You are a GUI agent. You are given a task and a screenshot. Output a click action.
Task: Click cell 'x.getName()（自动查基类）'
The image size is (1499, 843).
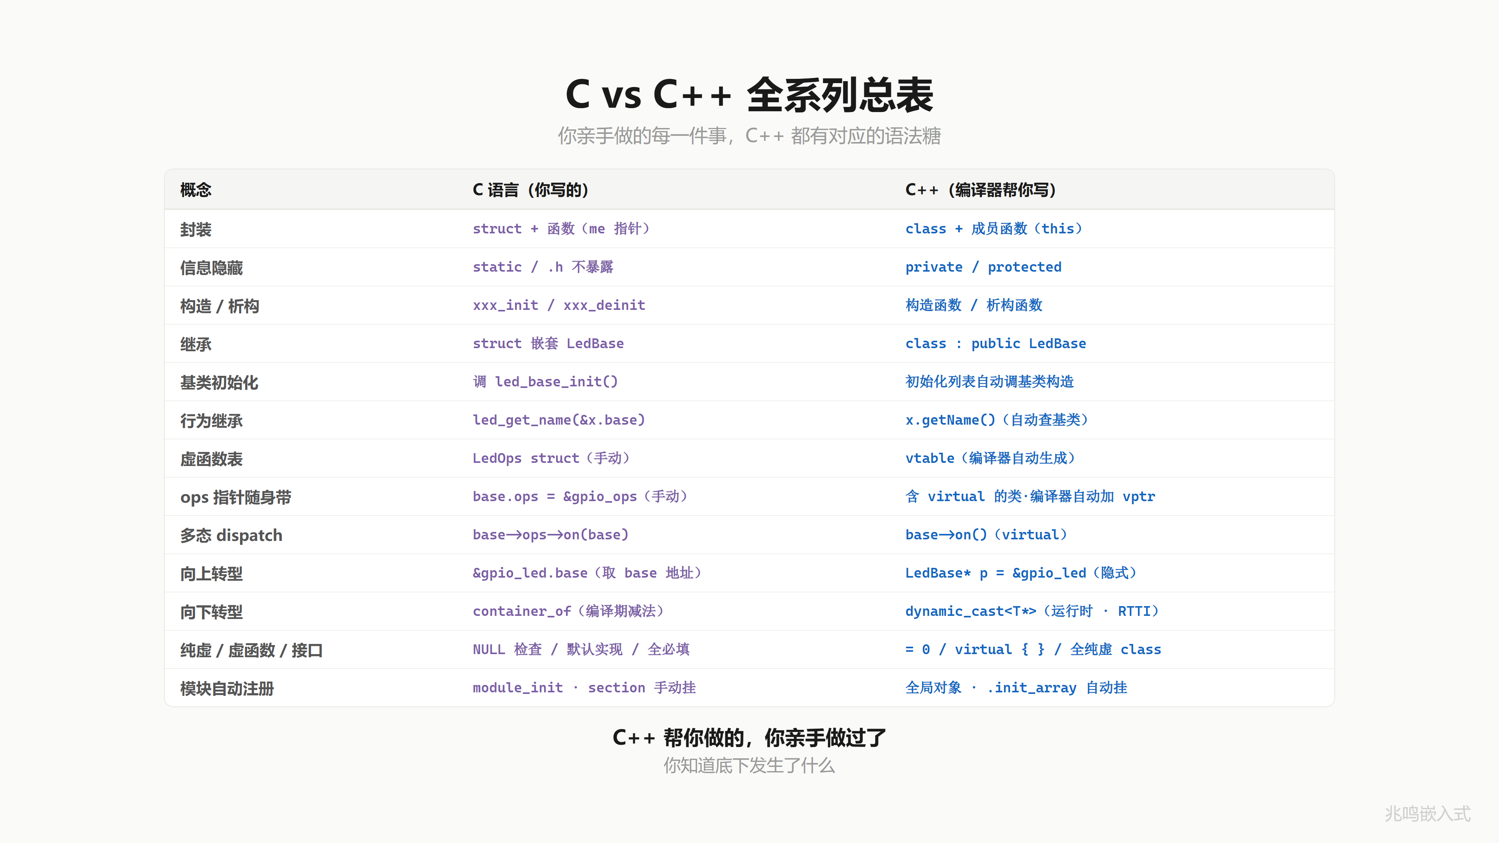click(x=996, y=420)
